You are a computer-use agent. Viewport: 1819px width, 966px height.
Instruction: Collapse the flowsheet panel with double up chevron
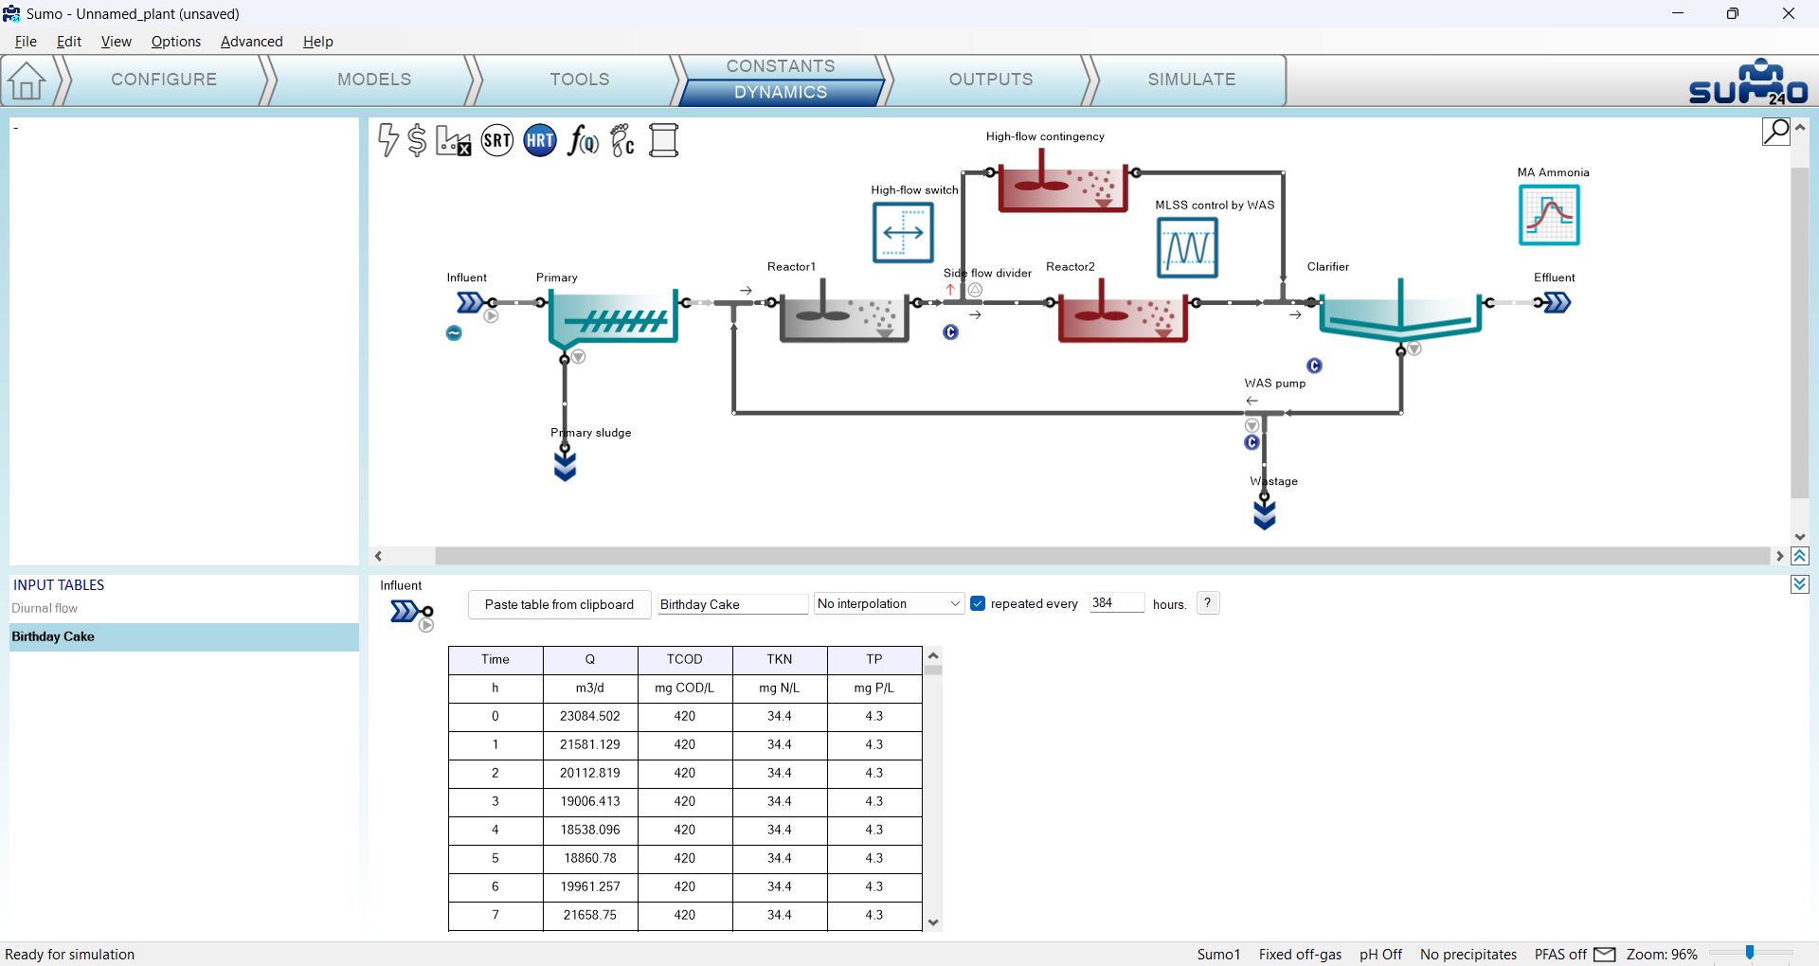click(1800, 556)
